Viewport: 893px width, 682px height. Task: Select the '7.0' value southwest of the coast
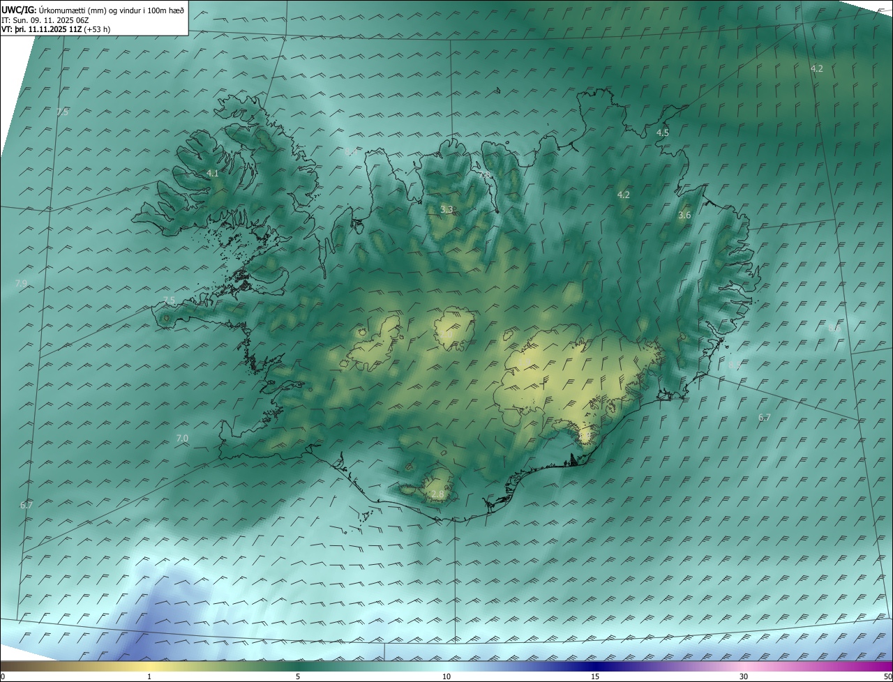click(182, 439)
